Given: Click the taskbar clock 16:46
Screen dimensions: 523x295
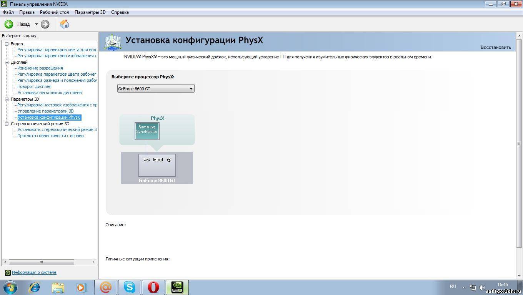Looking at the screenshot, I should click(502, 285).
